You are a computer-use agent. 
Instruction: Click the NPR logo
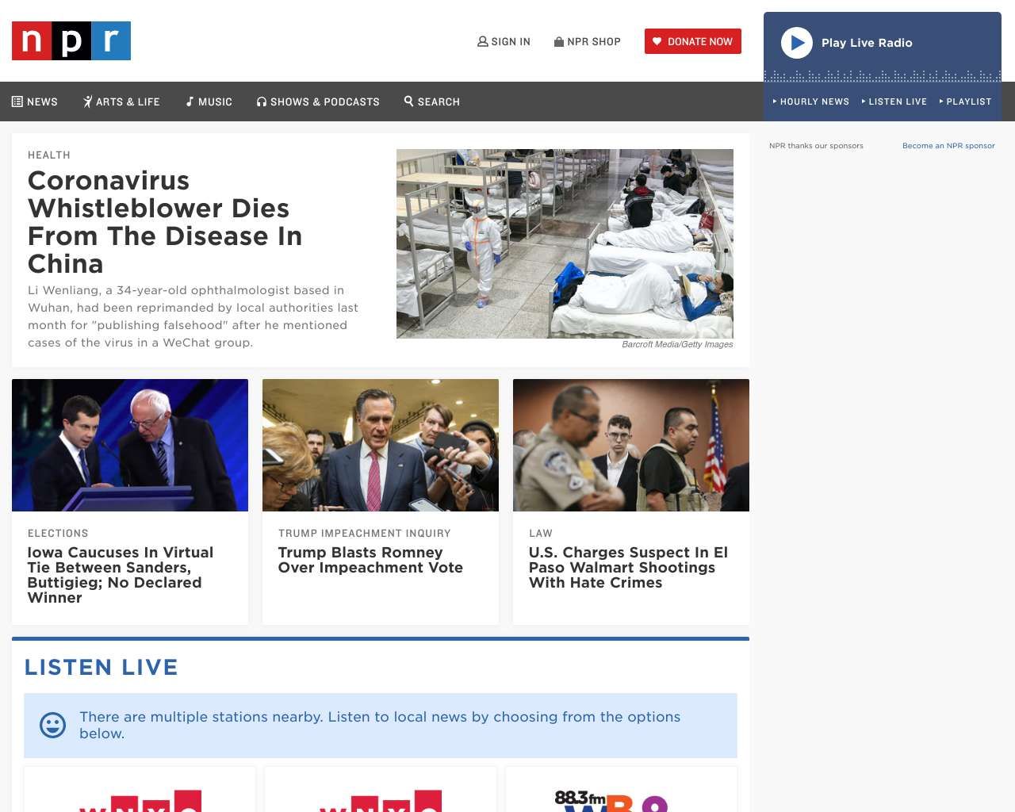71,40
